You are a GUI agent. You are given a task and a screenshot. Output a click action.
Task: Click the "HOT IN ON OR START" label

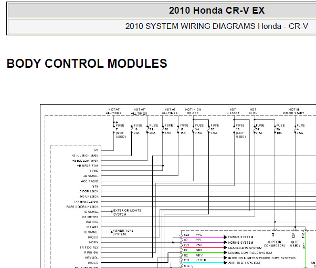293,111
